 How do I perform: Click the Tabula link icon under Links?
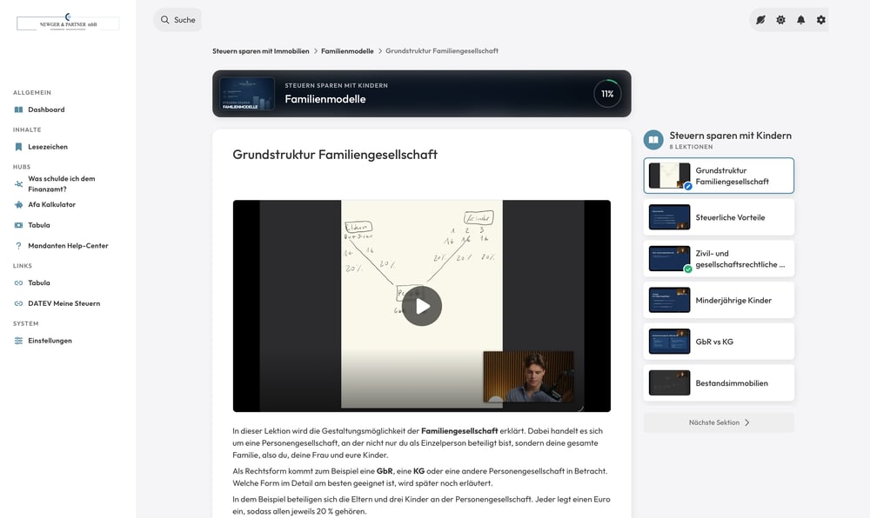point(18,282)
